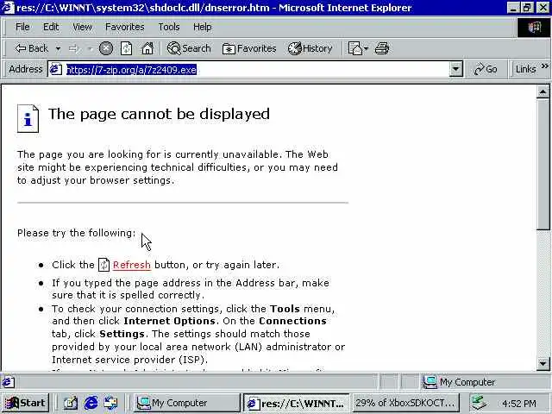Click the vertical scrollbar thumb
This screenshot has width=552, height=414.
click(x=543, y=165)
